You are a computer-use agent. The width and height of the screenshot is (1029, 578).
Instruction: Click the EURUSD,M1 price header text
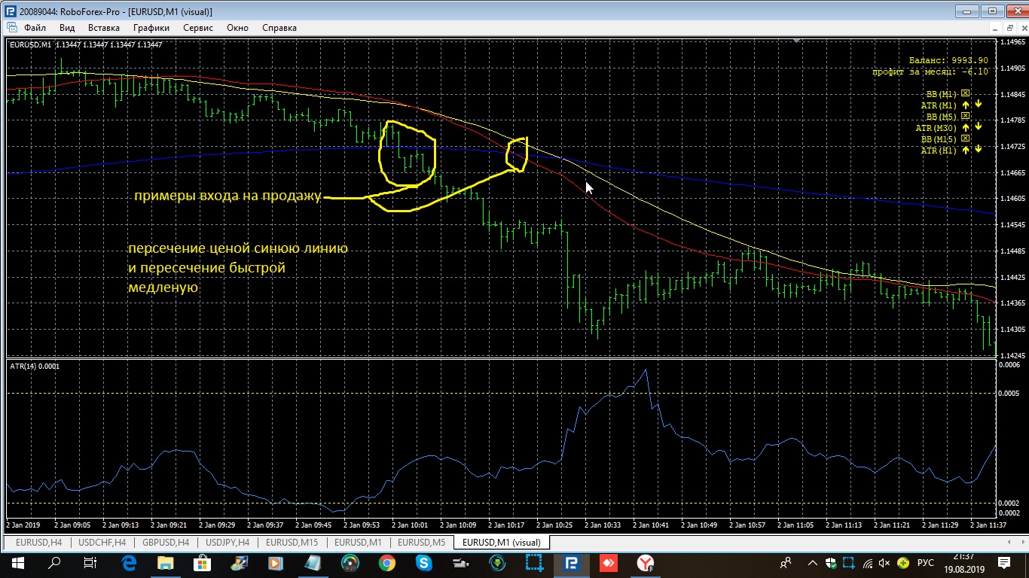[85, 44]
